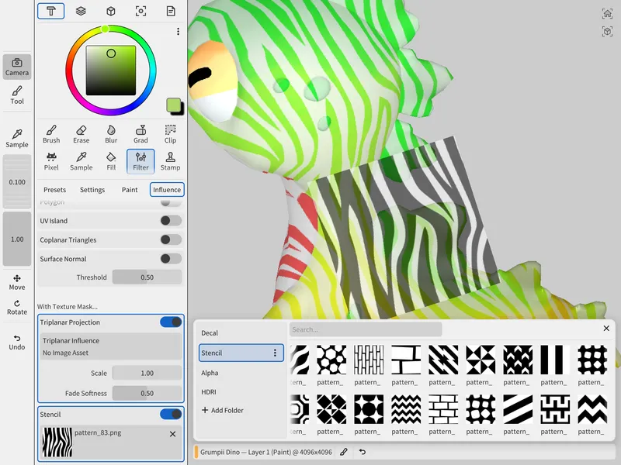
Task: Select the Brush tool
Action: coord(51,134)
